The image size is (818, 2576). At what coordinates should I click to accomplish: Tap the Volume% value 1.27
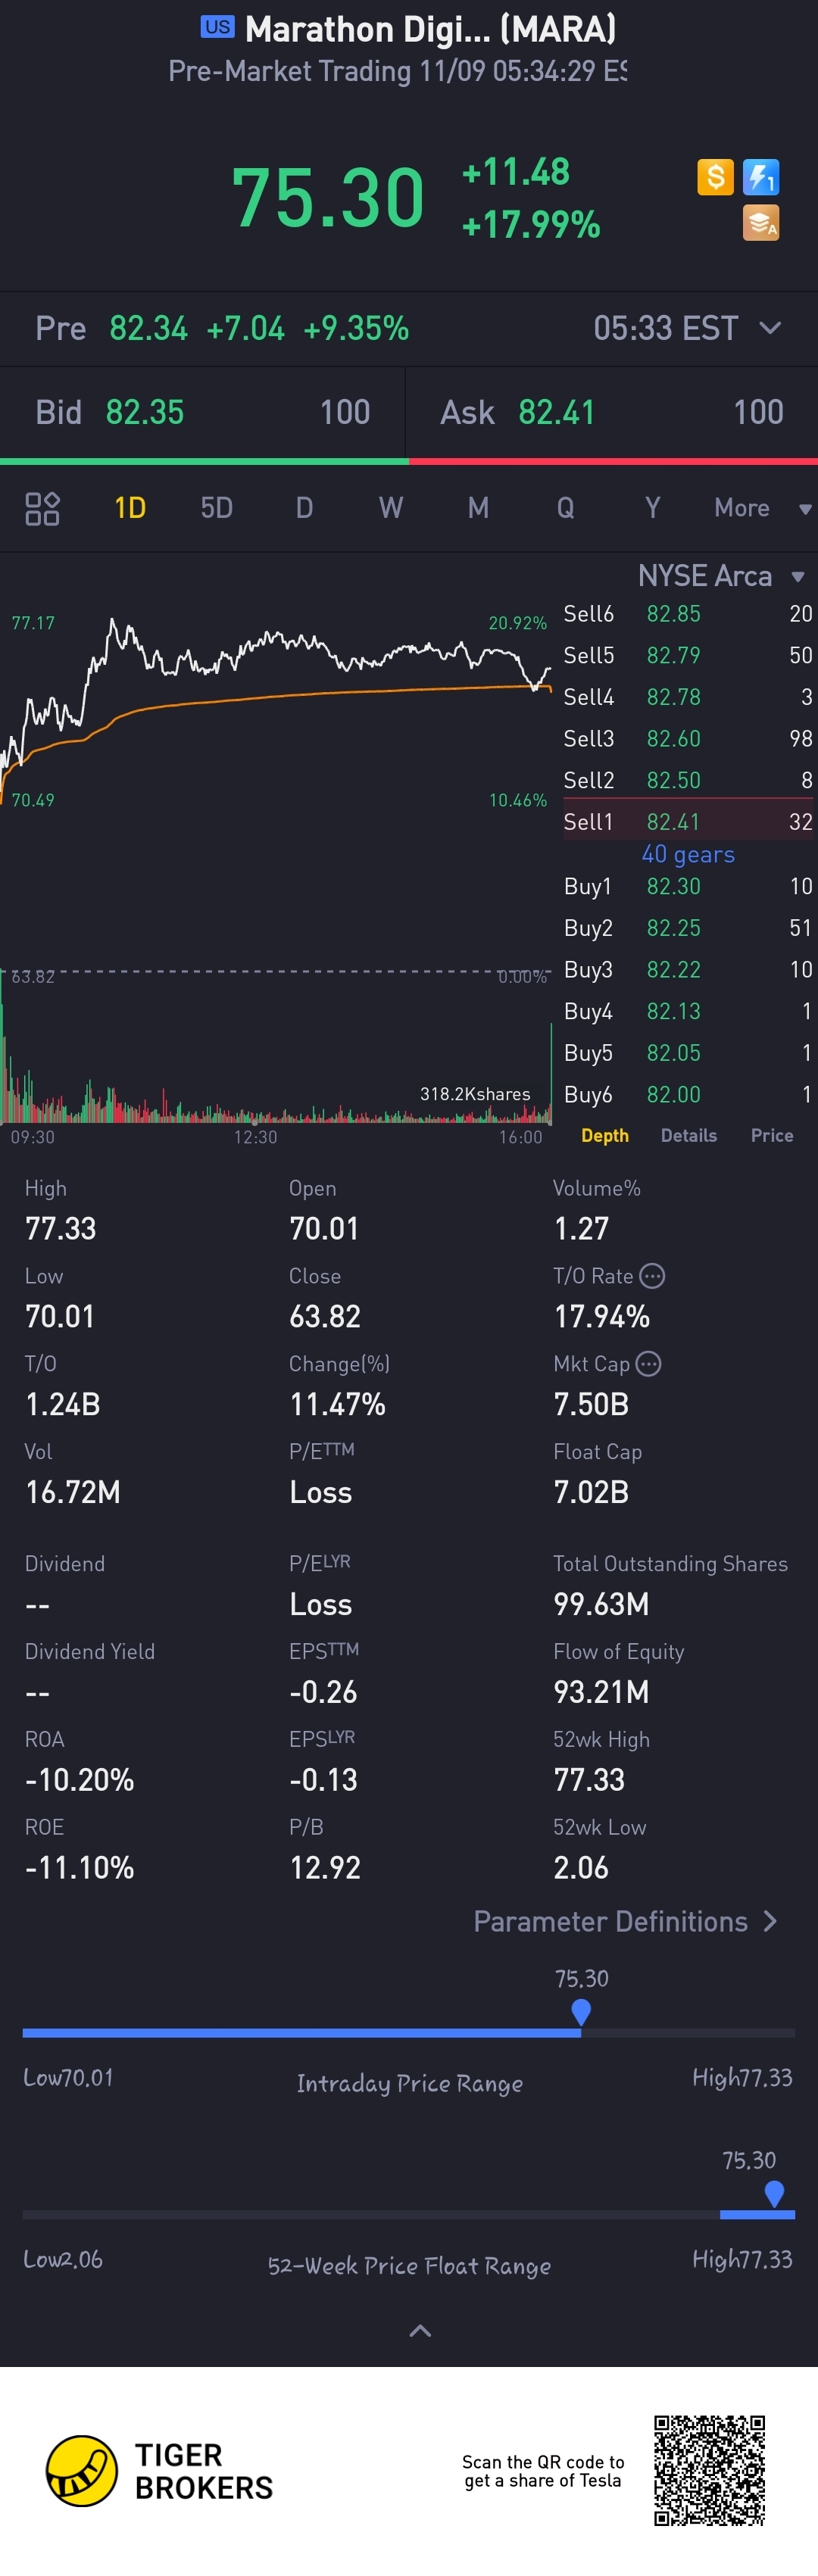click(581, 1228)
